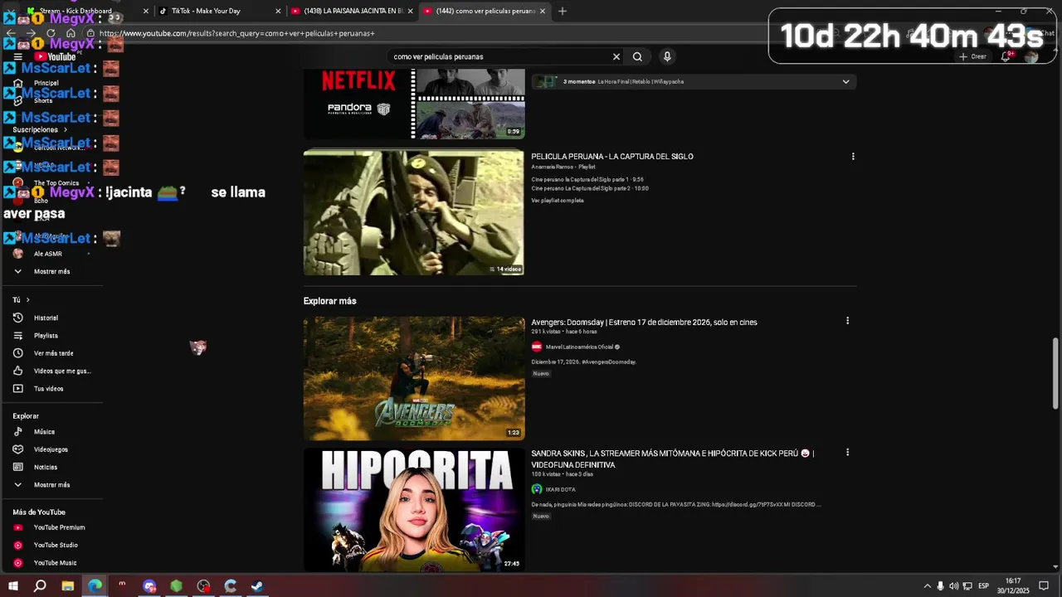The image size is (1062, 597).
Task: Open HIPOCRITA video thumbnail
Action: 413,510
